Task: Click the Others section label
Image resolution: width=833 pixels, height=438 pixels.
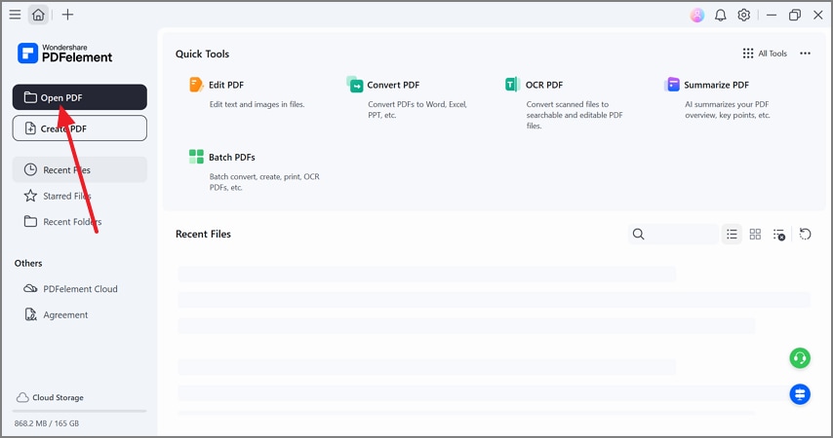Action: coord(28,263)
